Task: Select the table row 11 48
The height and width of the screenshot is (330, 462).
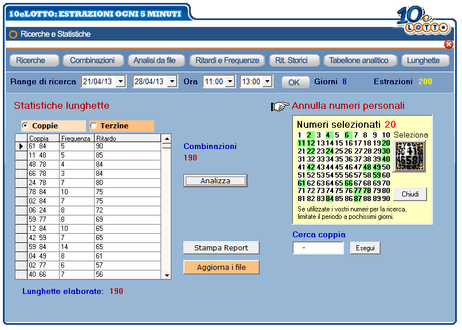Action: [88, 155]
